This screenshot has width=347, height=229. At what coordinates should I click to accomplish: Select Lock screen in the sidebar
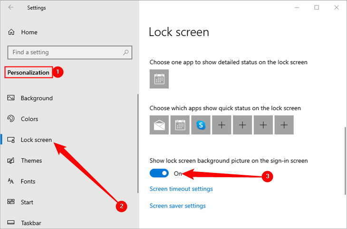[x=36, y=140]
